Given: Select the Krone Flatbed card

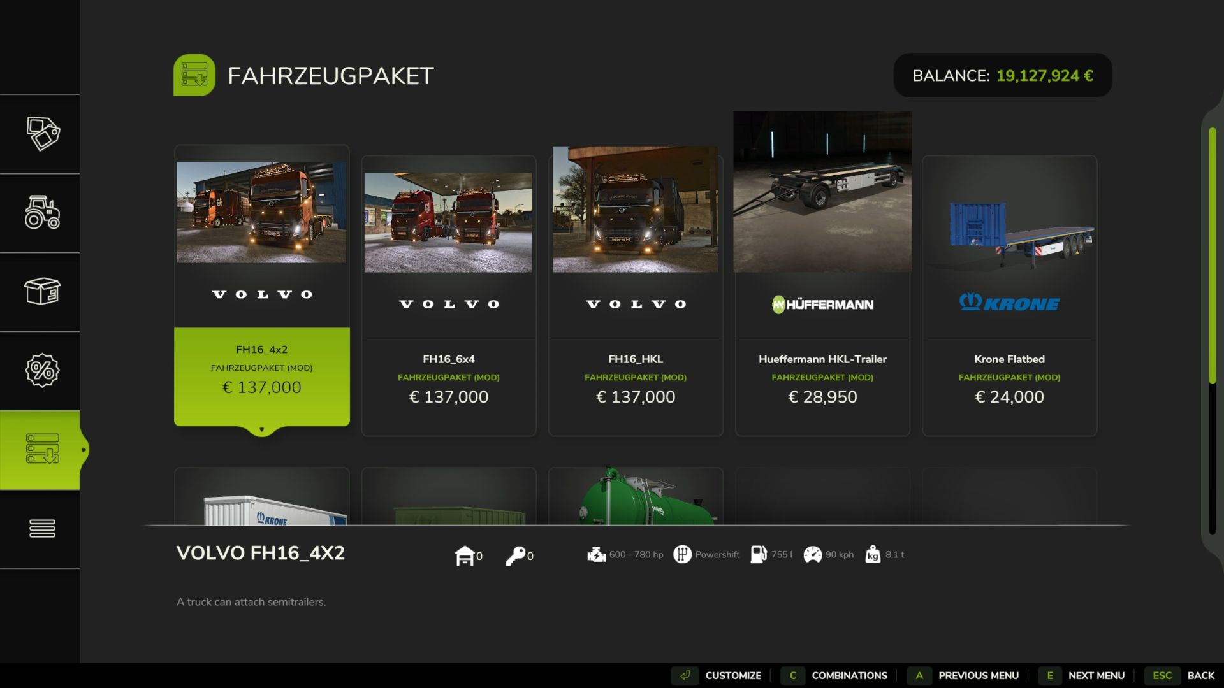Looking at the screenshot, I should (1009, 296).
